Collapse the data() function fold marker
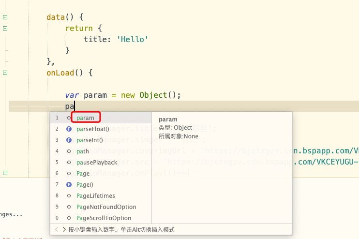 pos(5,17)
